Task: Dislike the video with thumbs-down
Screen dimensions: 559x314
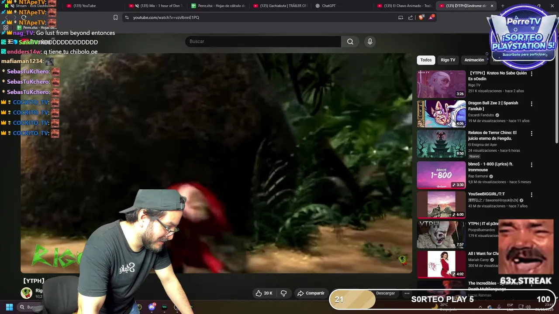Action: [283, 293]
